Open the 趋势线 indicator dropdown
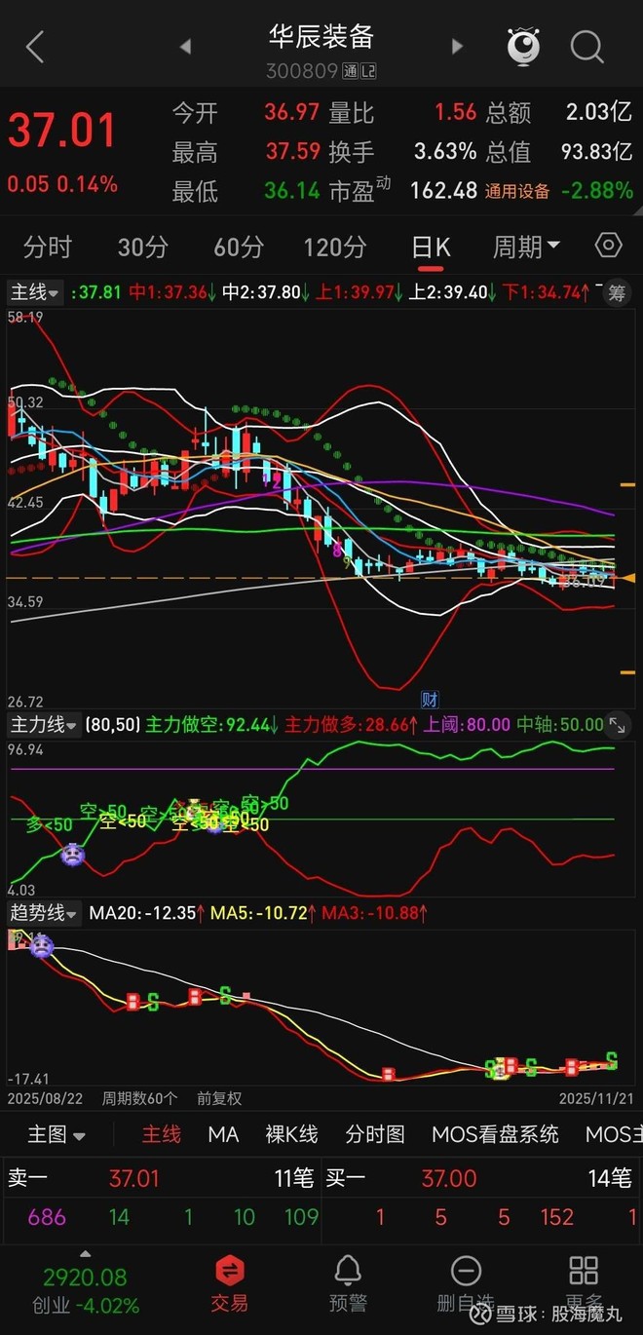Screen dimensions: 643x1335 tap(44, 913)
